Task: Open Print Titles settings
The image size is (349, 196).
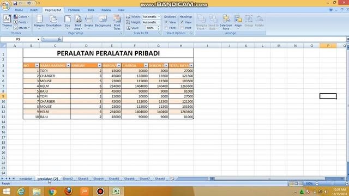Action: pos(117,22)
